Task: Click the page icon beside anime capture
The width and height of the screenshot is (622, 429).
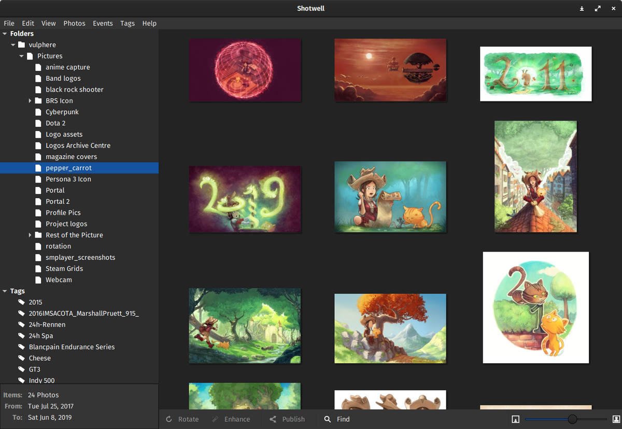Action: click(38, 67)
